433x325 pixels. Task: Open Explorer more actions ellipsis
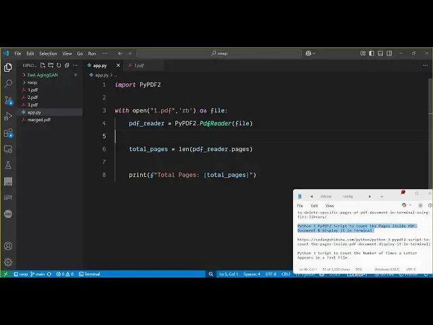[75, 66]
